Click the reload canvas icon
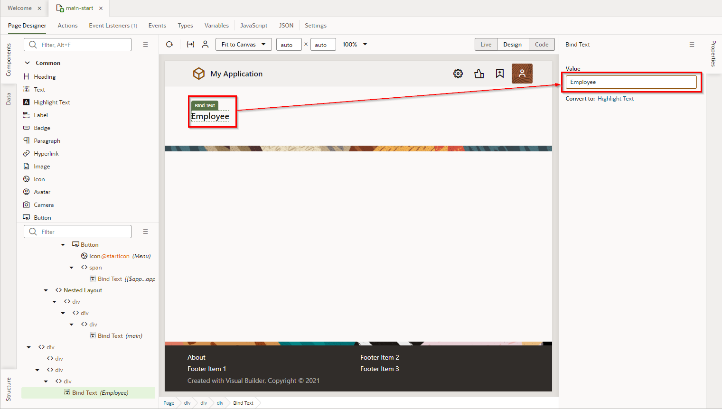This screenshot has width=722, height=409. pyautogui.click(x=169, y=45)
